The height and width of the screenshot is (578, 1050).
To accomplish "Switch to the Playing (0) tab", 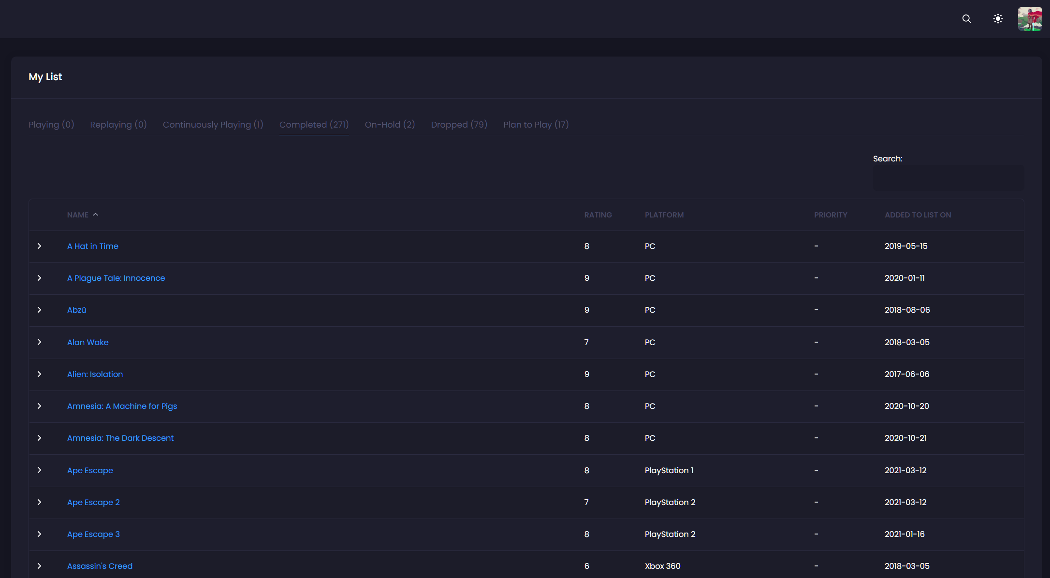I will (51, 125).
